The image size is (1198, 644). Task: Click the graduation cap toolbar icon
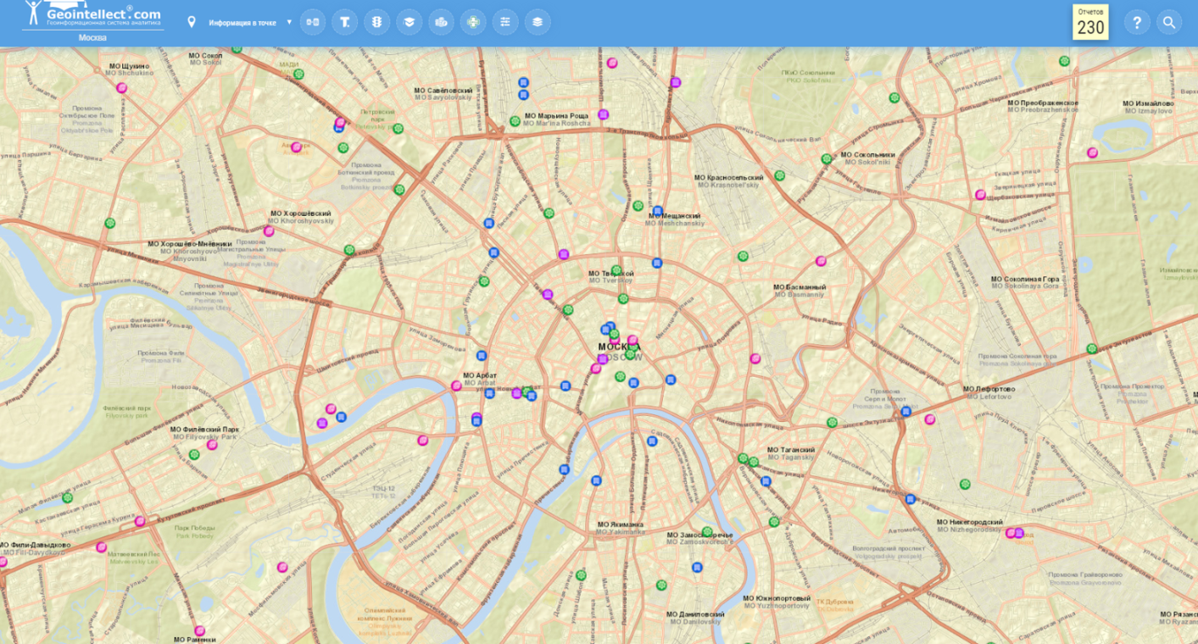point(409,22)
